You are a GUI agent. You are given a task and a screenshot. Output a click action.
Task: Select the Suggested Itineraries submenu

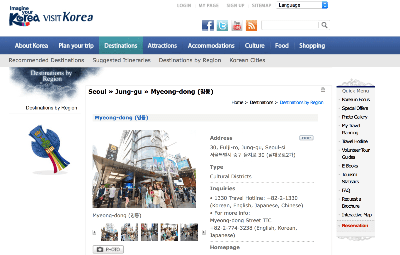(x=121, y=60)
